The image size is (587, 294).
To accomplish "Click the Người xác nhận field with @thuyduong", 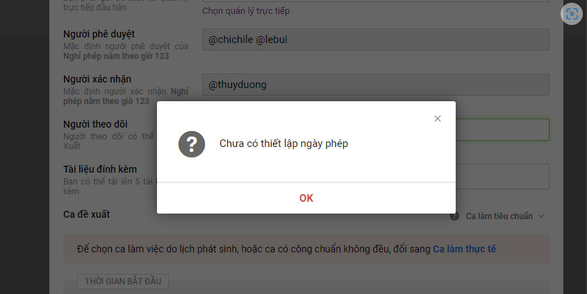I will (x=376, y=85).
